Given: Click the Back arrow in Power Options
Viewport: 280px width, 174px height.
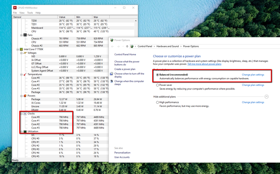Looking at the screenshot, I should tap(112, 46).
